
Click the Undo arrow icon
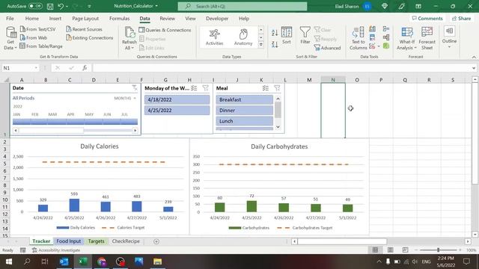61,6
